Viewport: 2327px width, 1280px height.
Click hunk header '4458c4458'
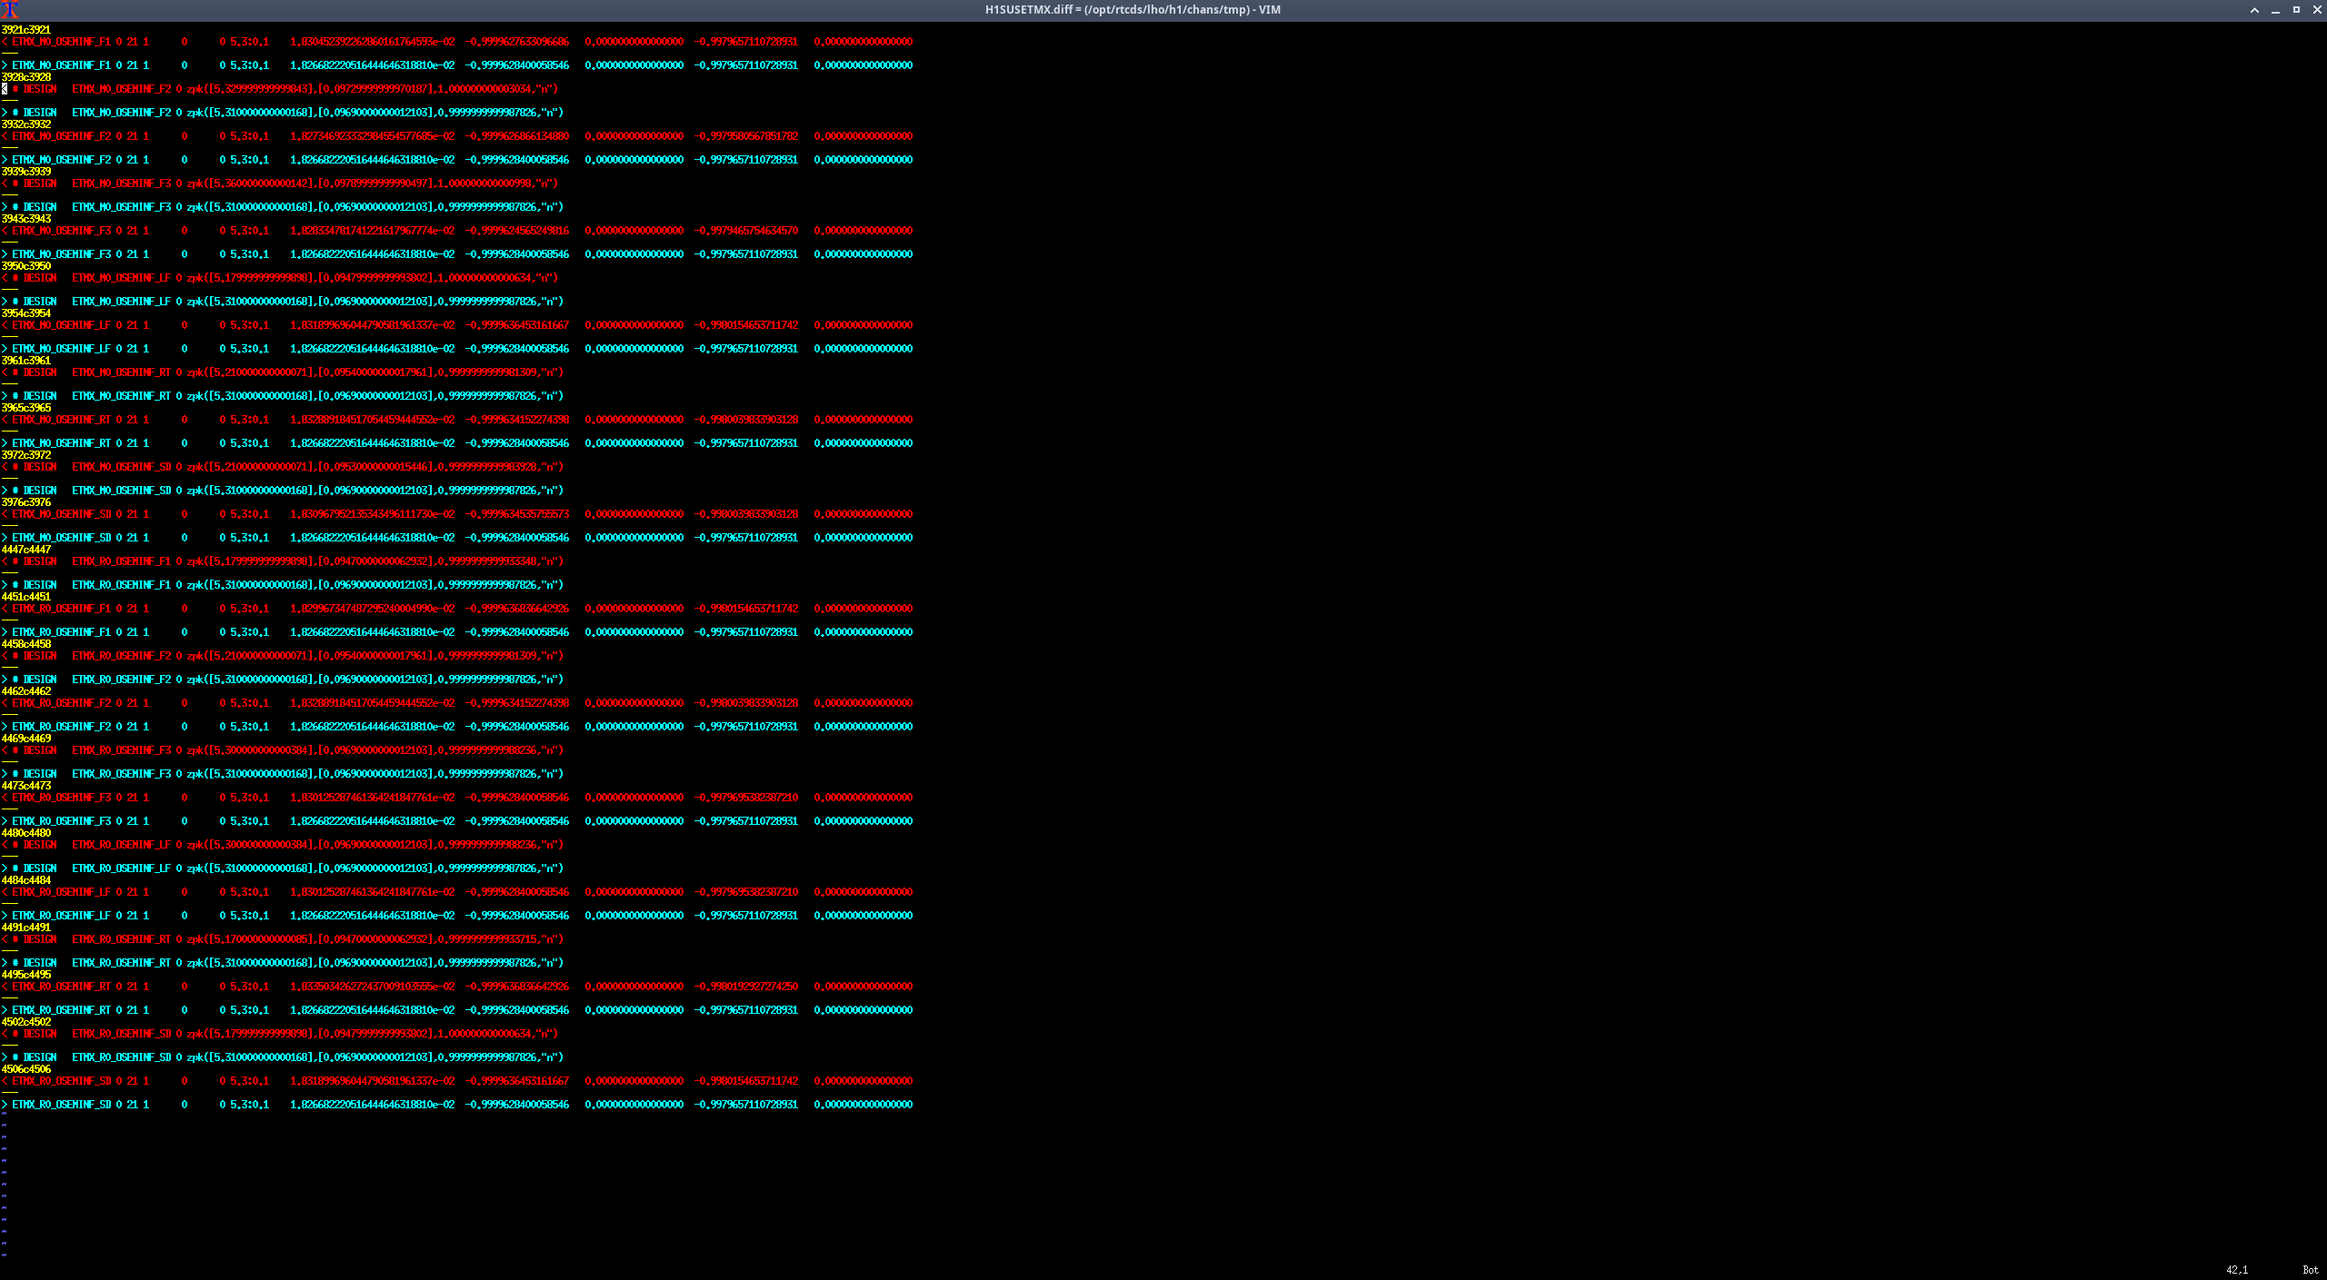tap(26, 644)
